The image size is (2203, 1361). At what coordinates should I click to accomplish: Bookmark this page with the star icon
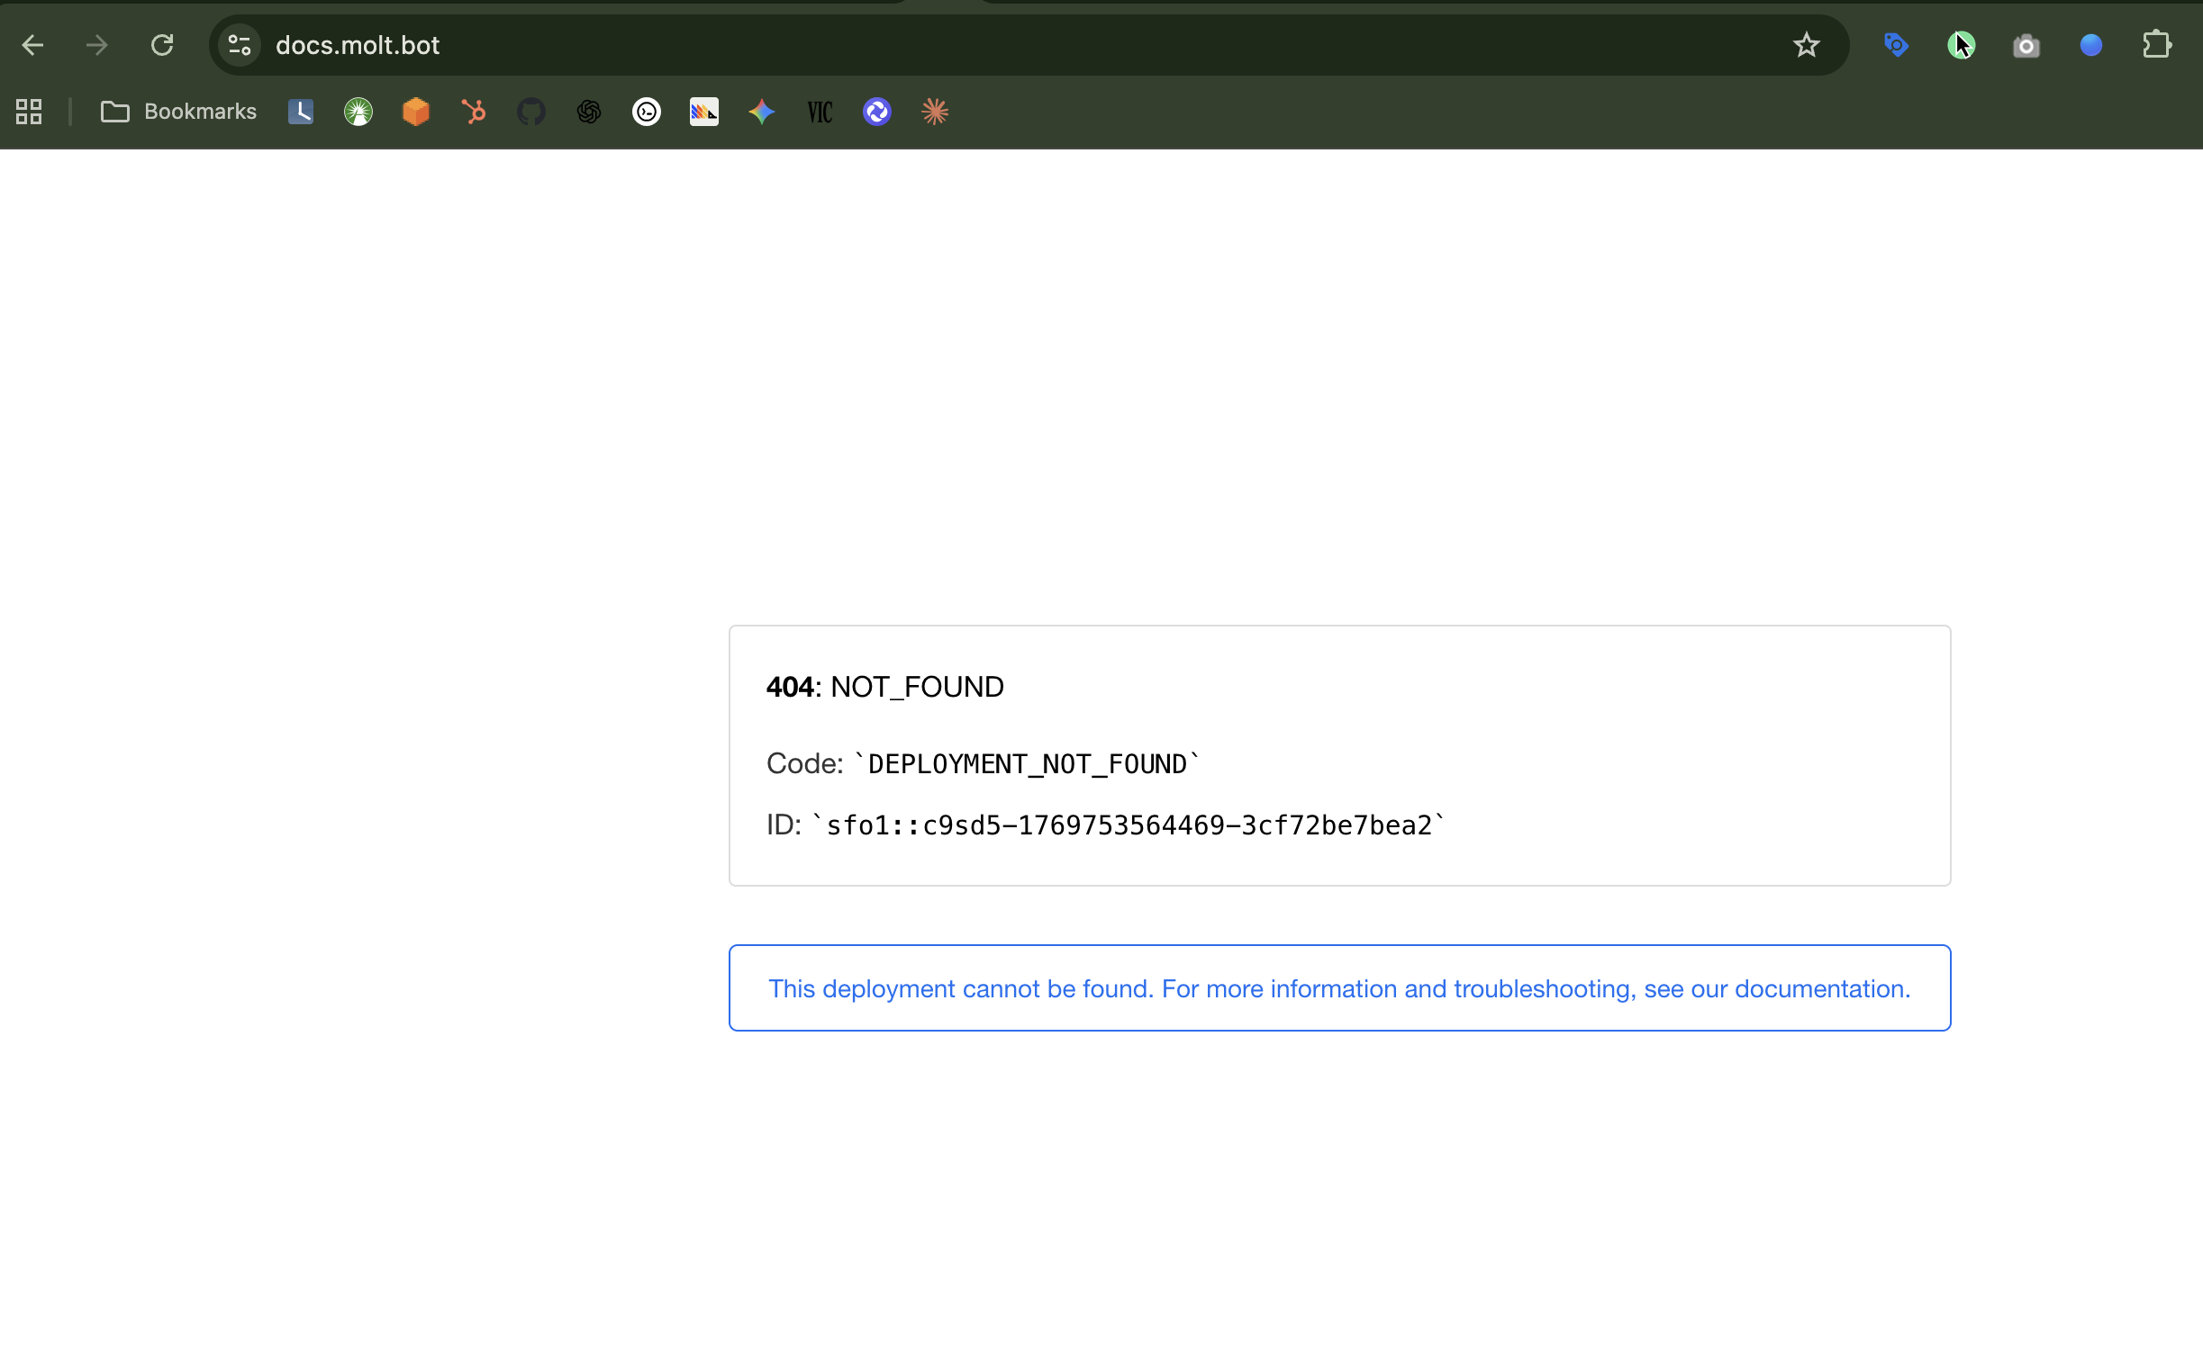tap(1806, 45)
